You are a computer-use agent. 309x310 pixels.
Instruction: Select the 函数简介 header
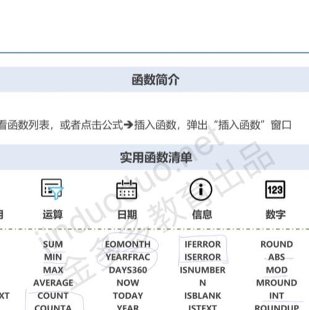156,80
